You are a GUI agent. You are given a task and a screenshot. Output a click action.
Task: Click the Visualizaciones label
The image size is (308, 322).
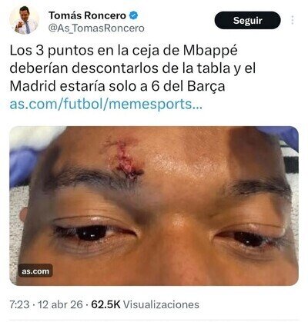[x=161, y=304]
